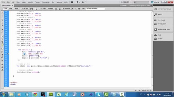Screen dimensions: 174x97
Task: Toggle Highlight Invalid Code
Action: click(x=2, y=39)
